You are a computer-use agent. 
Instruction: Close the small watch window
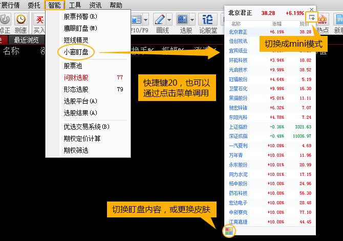click(x=311, y=9)
